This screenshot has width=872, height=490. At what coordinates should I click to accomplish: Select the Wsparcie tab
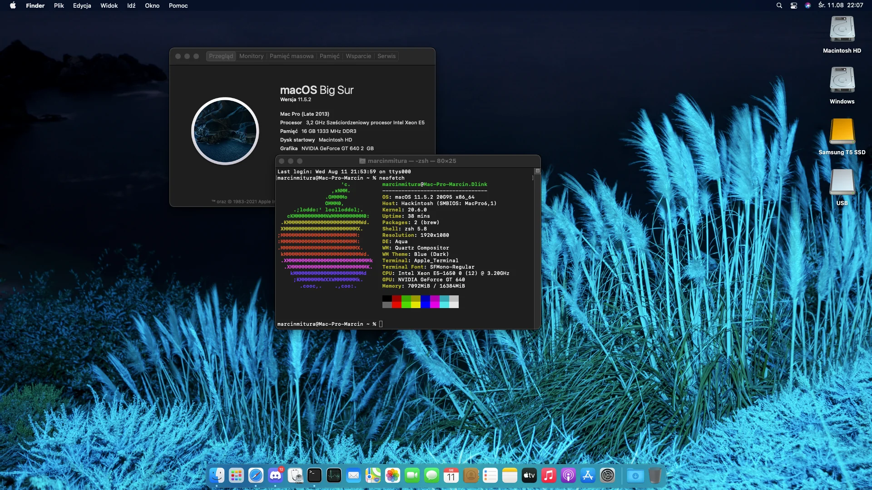pyautogui.click(x=358, y=56)
